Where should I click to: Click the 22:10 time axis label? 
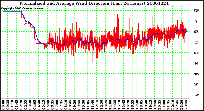tap(172, 105)
